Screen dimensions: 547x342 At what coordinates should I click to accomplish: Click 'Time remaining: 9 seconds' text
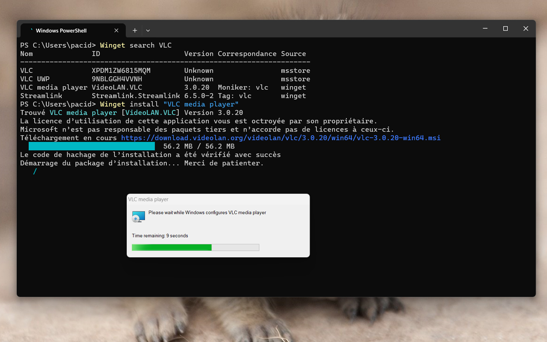click(160, 236)
